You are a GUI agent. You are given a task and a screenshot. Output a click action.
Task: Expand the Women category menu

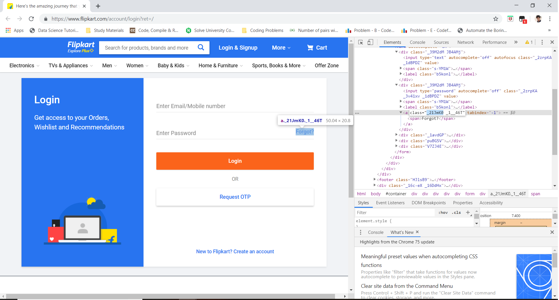point(137,66)
